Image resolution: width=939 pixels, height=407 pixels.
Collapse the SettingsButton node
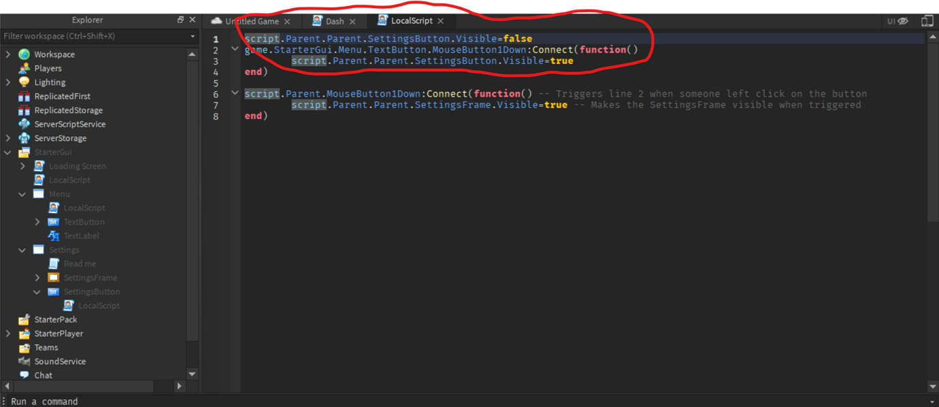pyautogui.click(x=37, y=291)
